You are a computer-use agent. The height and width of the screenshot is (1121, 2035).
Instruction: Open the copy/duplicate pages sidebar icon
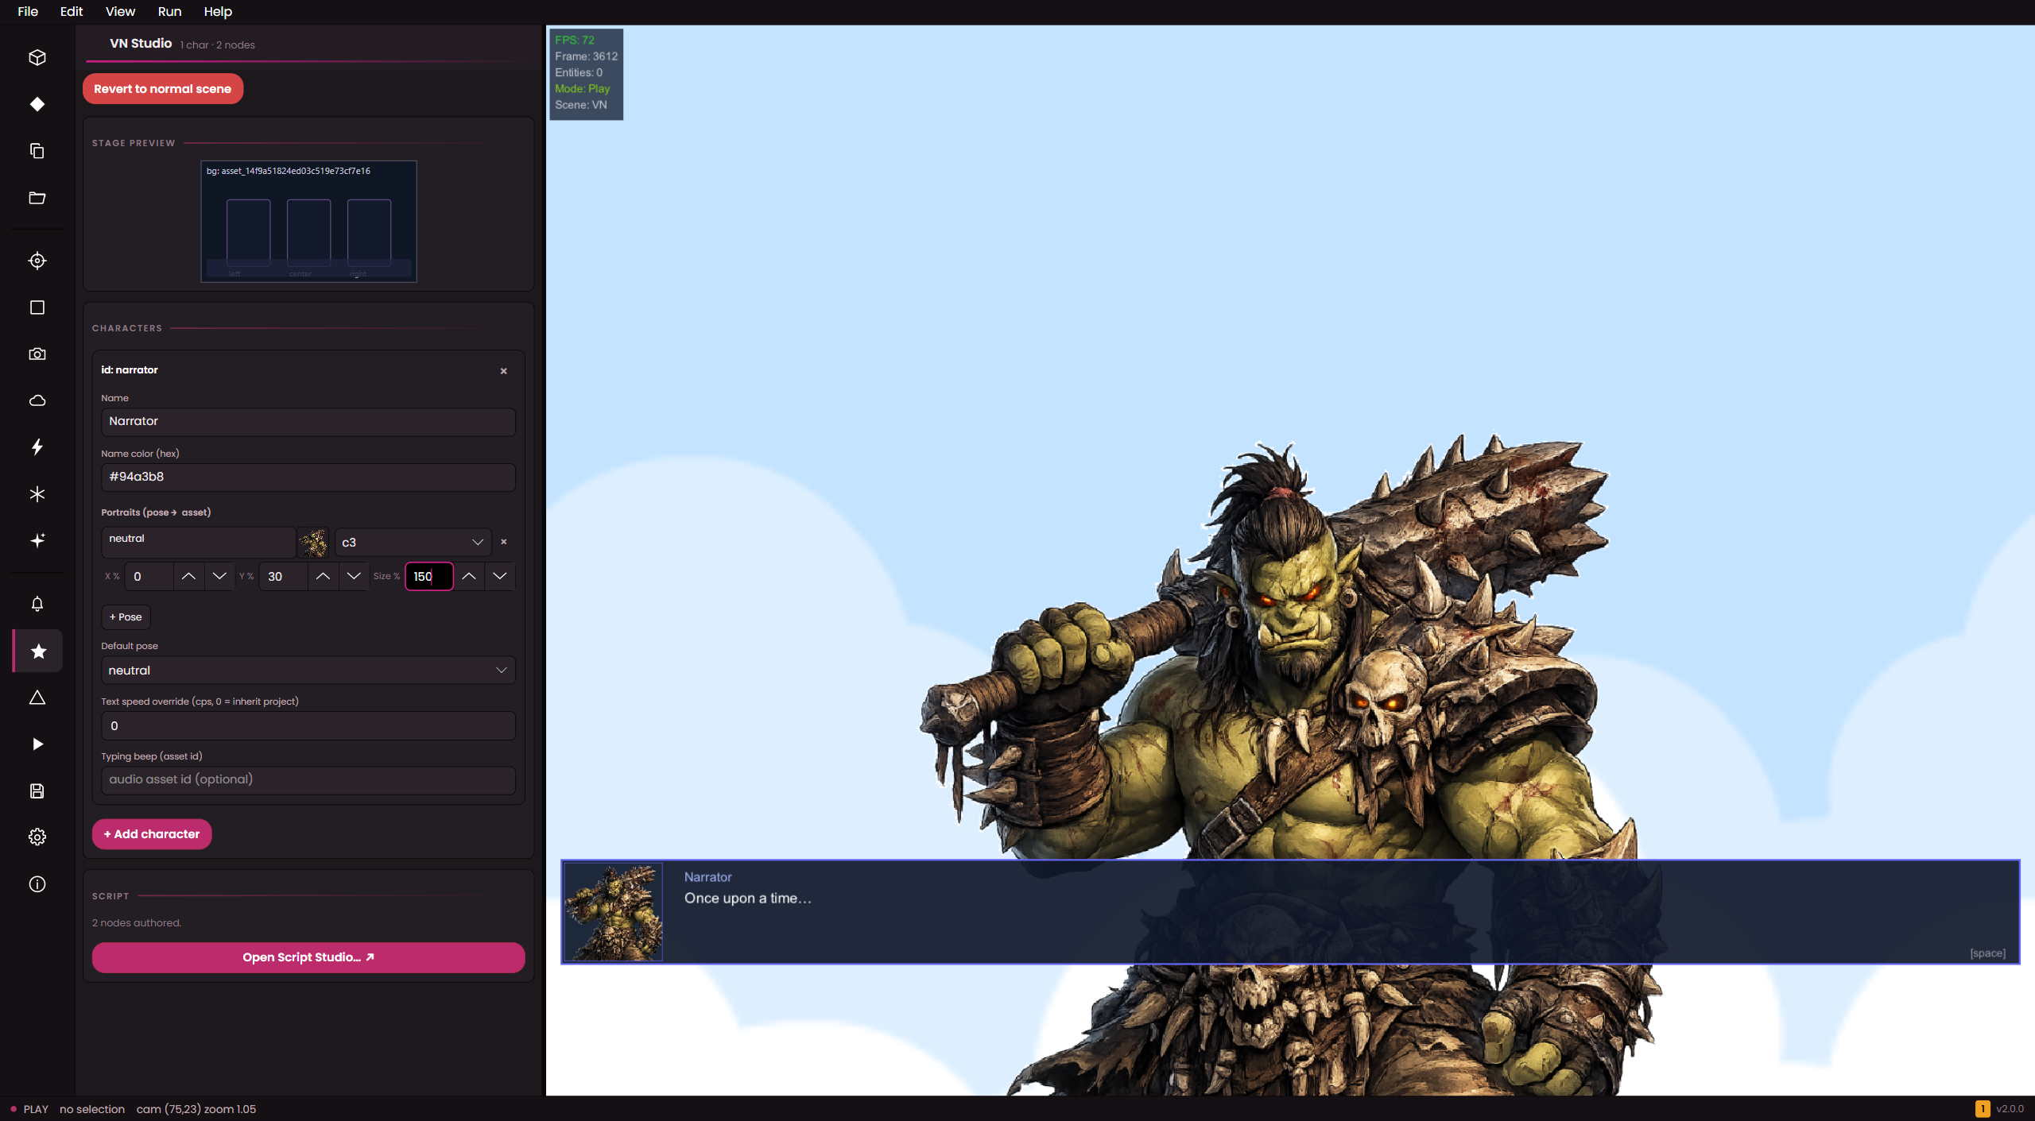click(x=37, y=151)
